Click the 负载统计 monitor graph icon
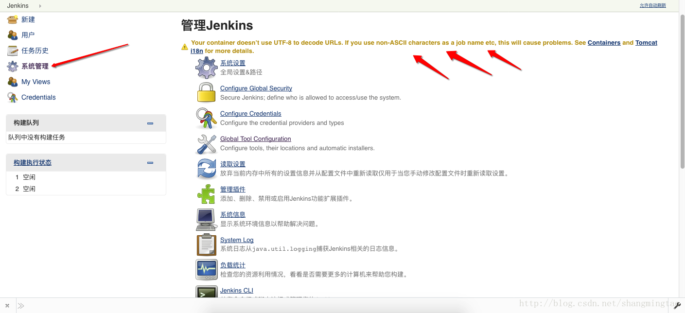Screen dimensions: 685x313 pyautogui.click(x=206, y=270)
